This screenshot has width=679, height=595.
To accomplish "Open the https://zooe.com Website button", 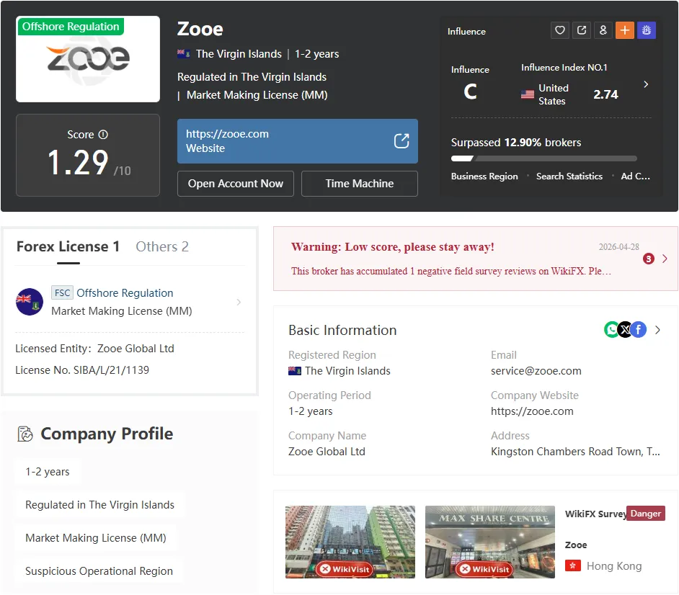I will point(298,141).
